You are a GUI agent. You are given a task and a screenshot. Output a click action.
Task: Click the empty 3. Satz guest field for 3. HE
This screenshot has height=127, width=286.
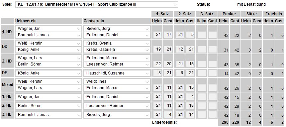(x=213, y=115)
